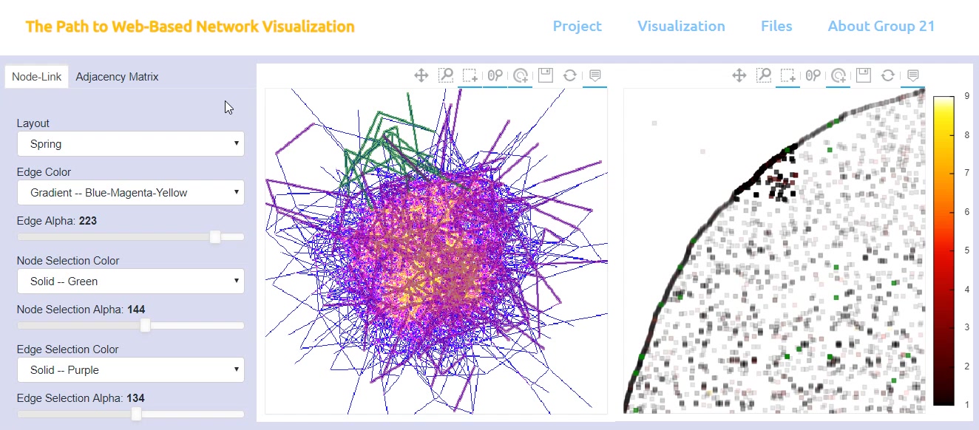
Task: Click the value 9 on the color bar
Action: coord(966,96)
